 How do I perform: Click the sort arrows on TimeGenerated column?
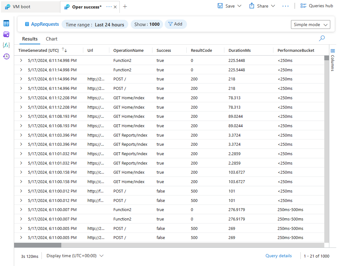[64, 50]
